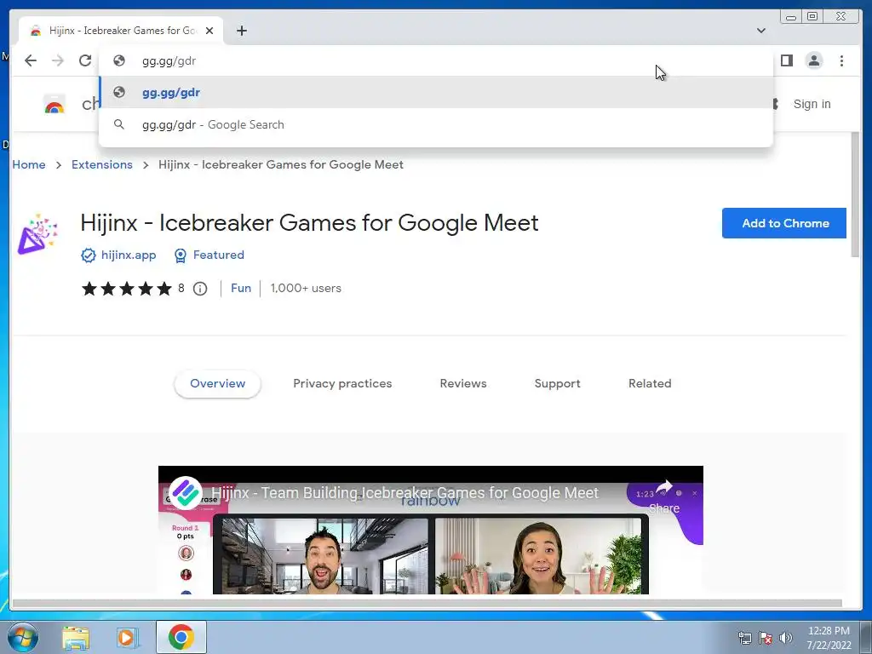
Task: Open a new tab with the plus button
Action: pos(241,31)
